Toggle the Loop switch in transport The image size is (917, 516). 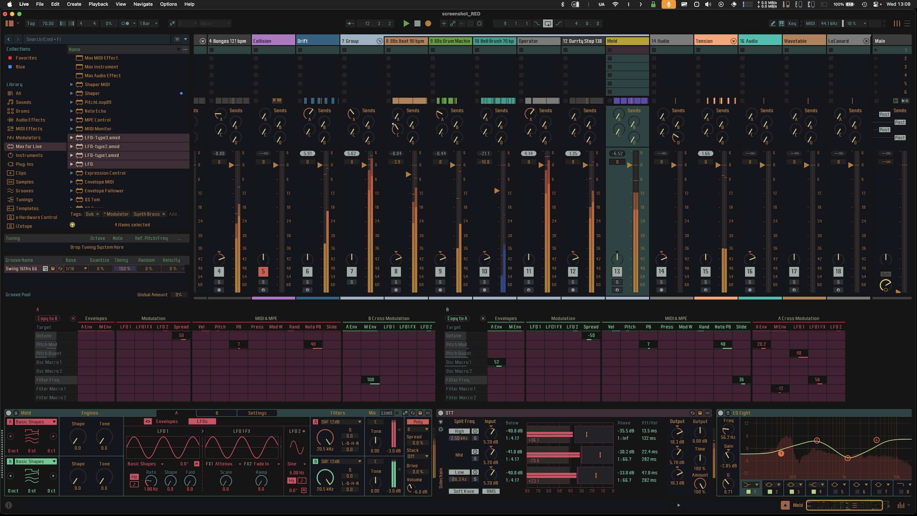pos(548,24)
